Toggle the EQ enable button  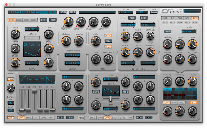pyautogui.click(x=194, y=102)
